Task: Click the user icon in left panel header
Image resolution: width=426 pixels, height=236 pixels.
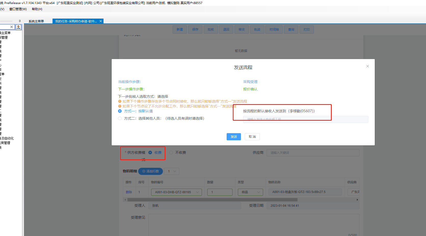Action: [18, 27]
